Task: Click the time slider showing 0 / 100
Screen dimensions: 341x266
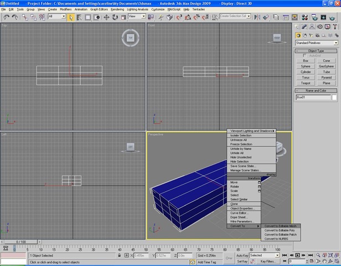Action: point(21,242)
